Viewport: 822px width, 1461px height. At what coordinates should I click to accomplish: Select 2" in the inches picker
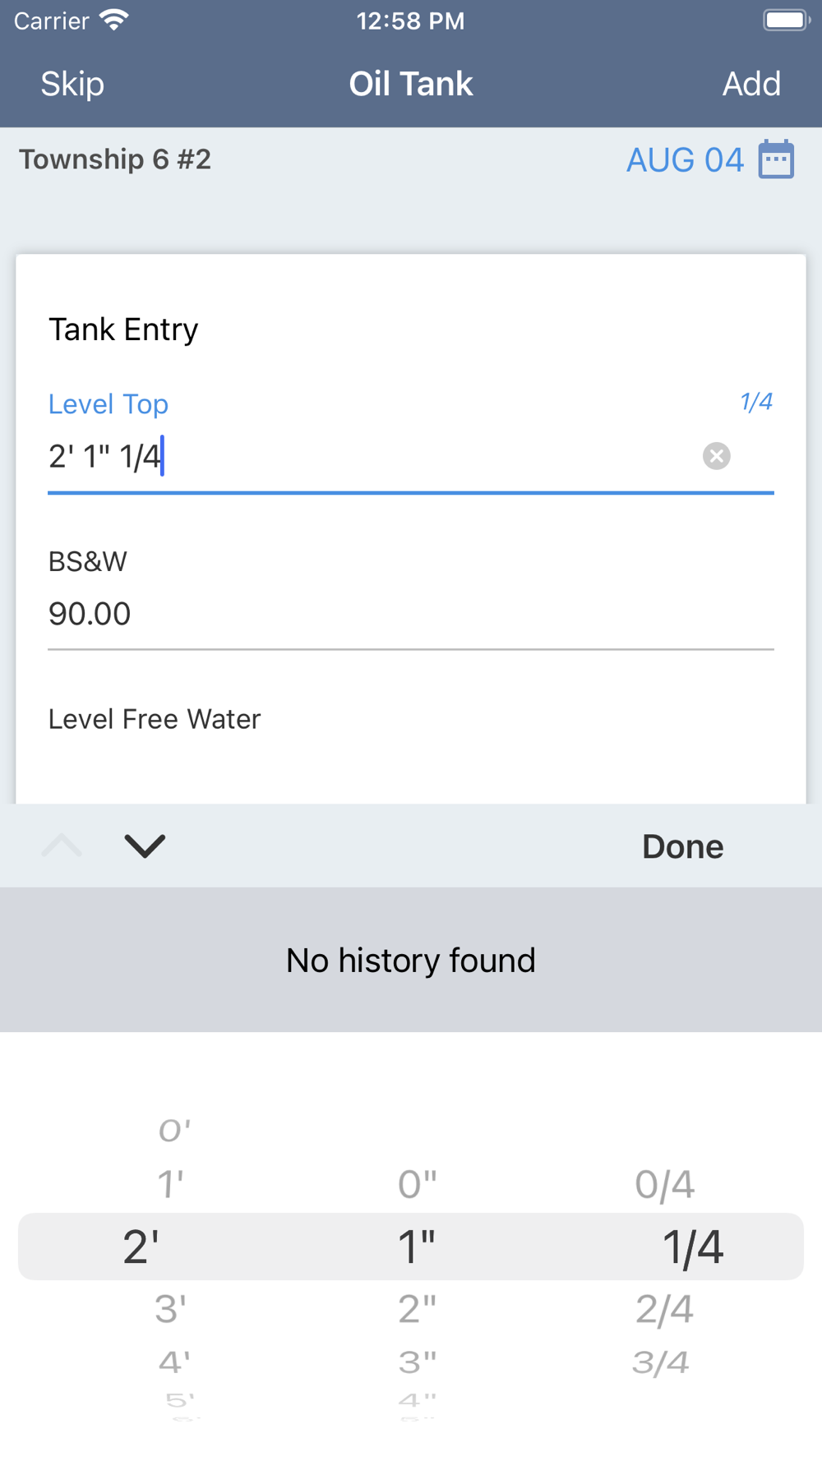click(417, 1308)
